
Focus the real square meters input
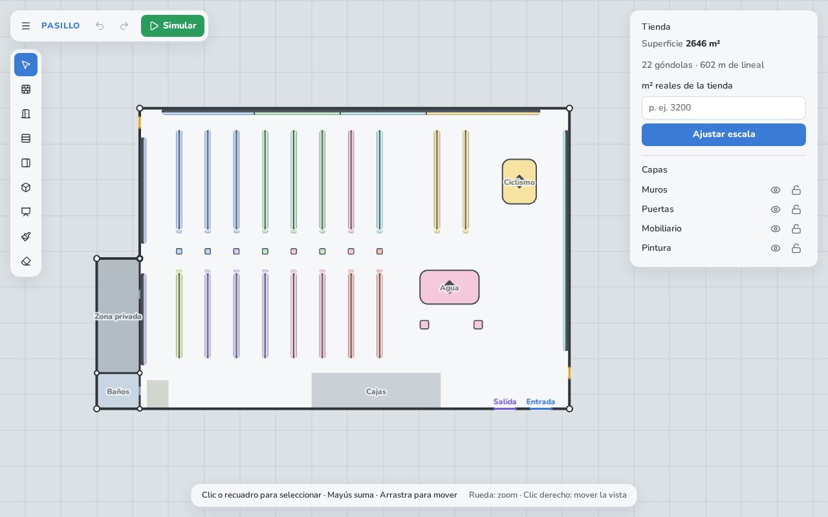[724, 108]
